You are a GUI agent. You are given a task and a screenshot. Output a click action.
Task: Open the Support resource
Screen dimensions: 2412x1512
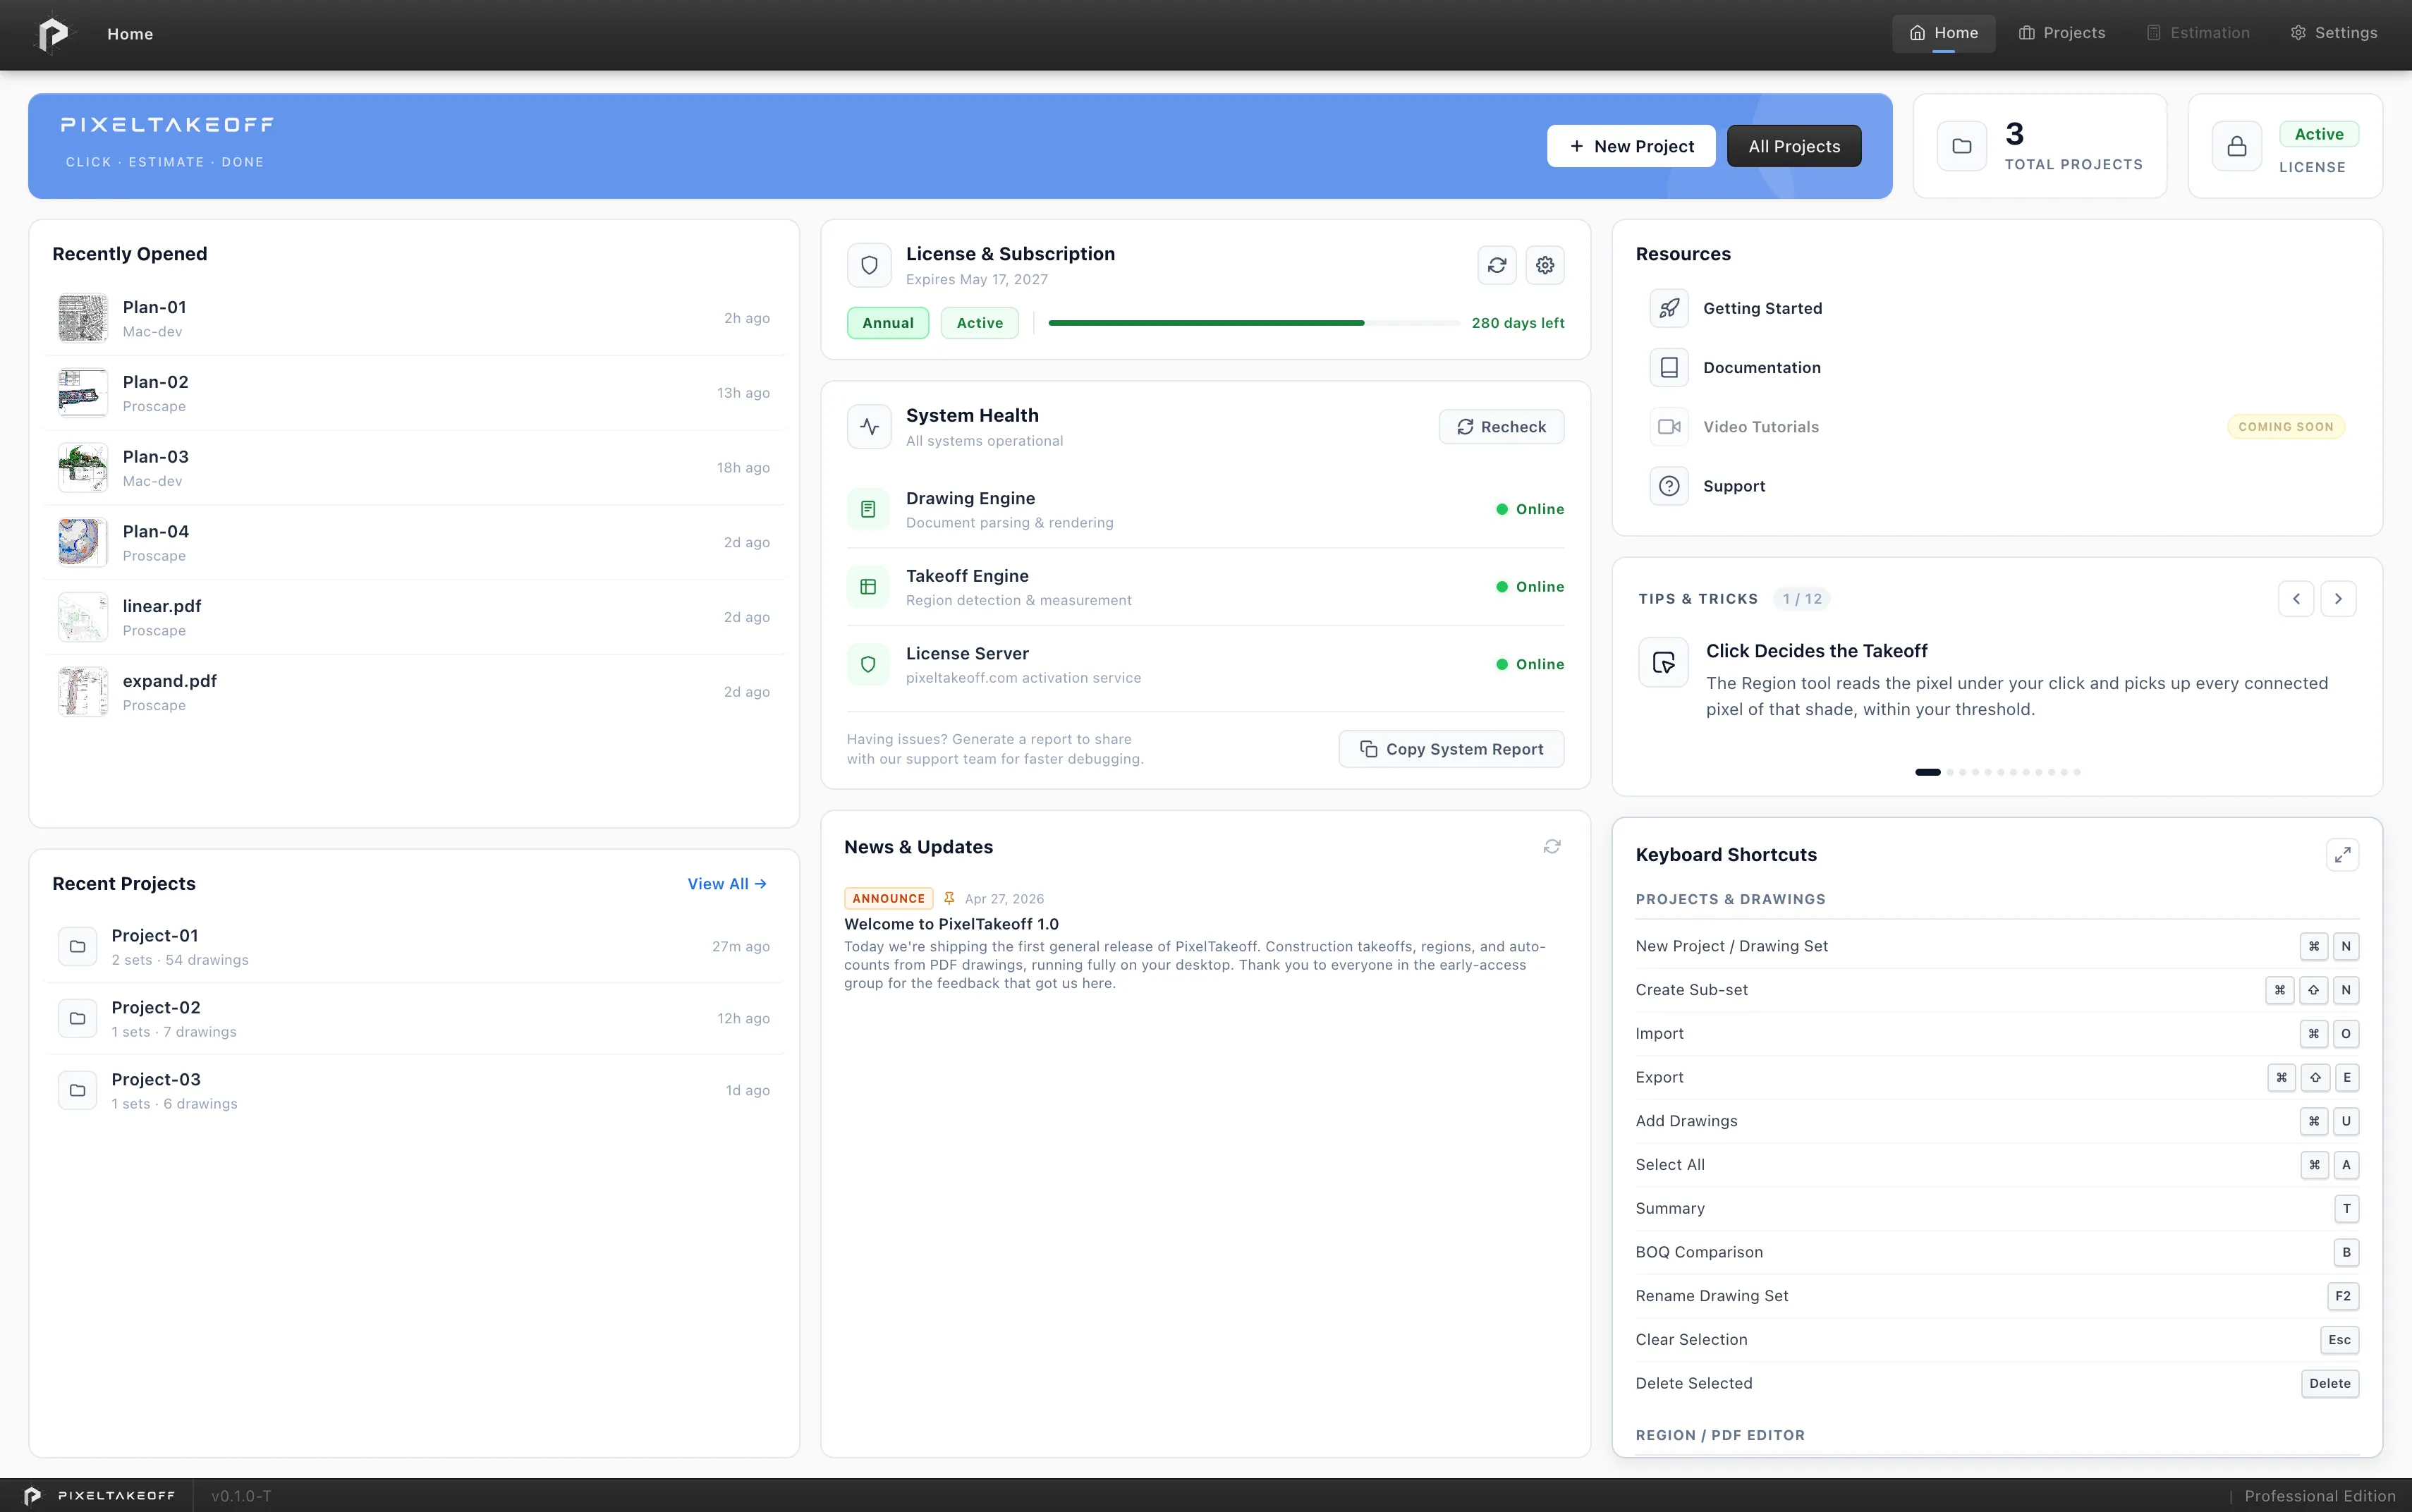click(x=1997, y=486)
